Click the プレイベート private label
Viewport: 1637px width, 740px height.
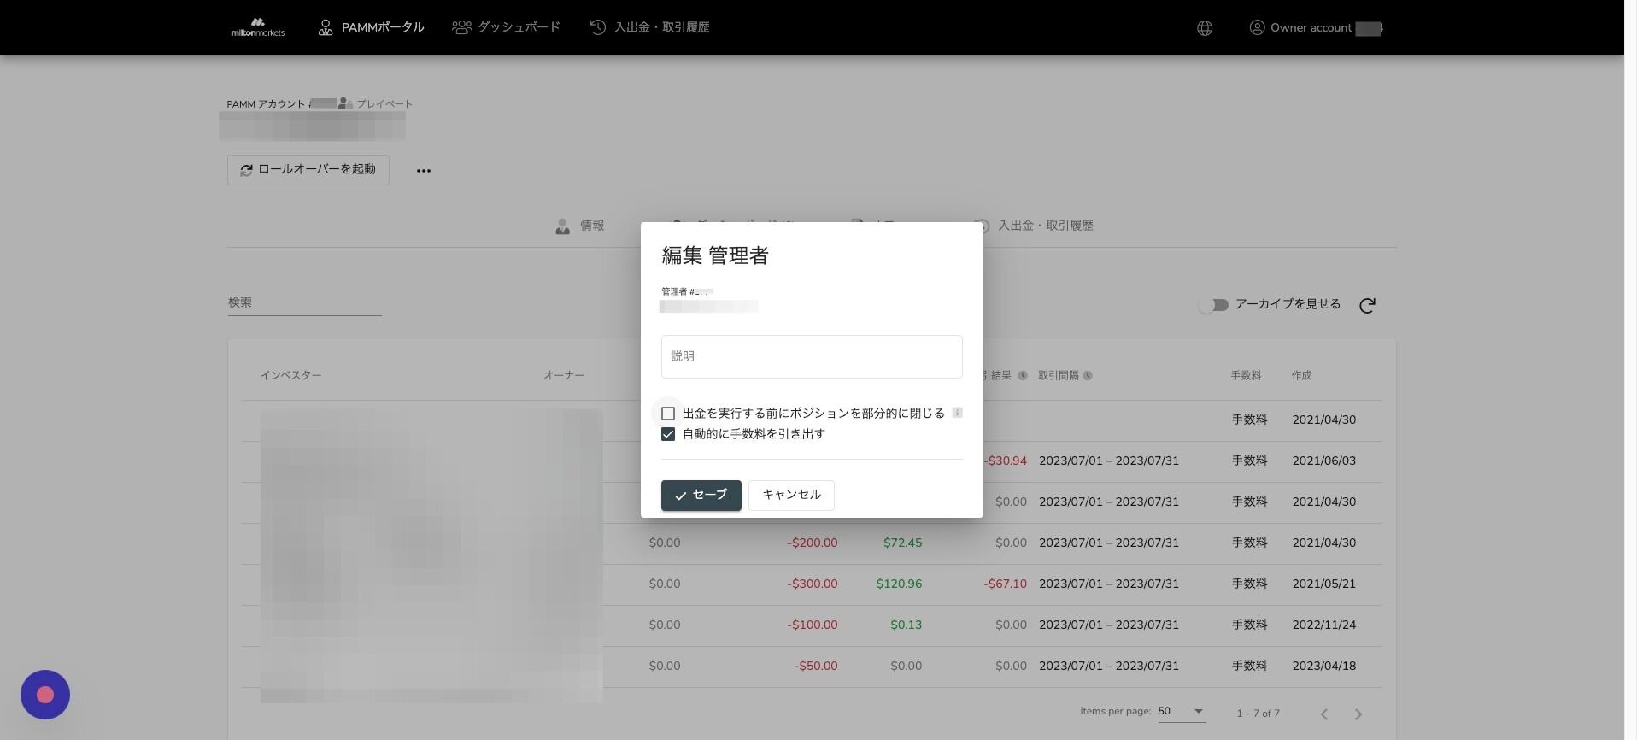click(x=384, y=104)
